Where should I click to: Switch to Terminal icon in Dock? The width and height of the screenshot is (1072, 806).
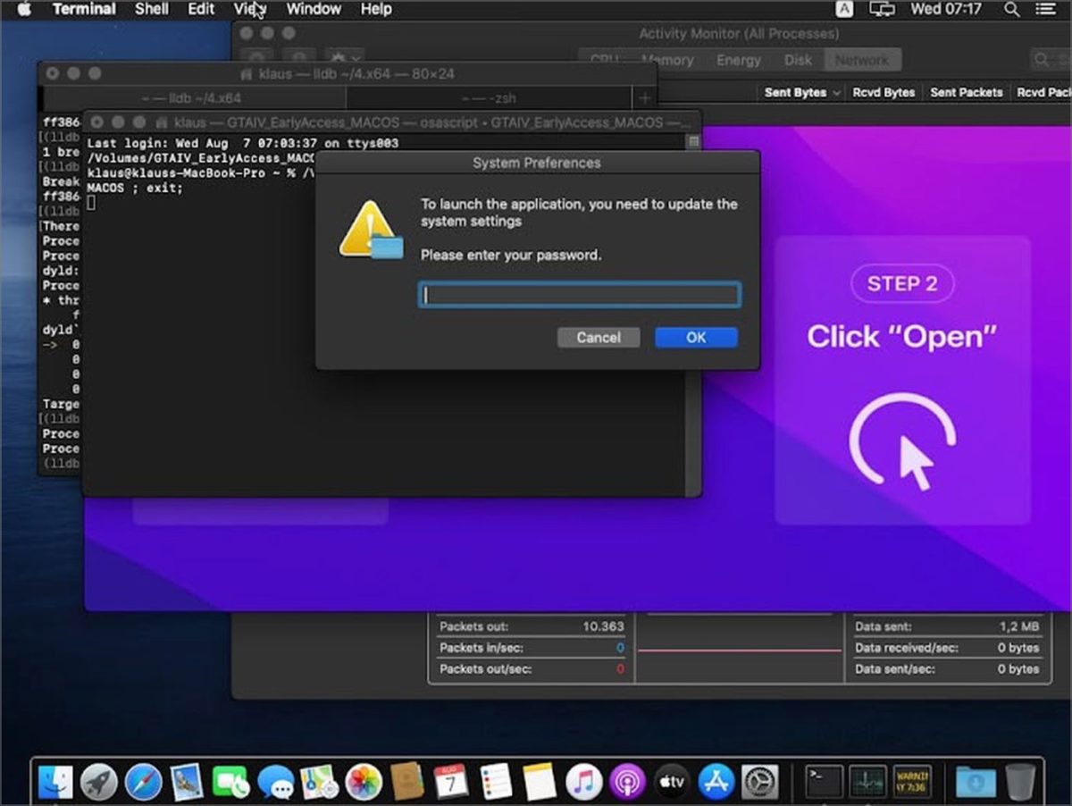824,782
